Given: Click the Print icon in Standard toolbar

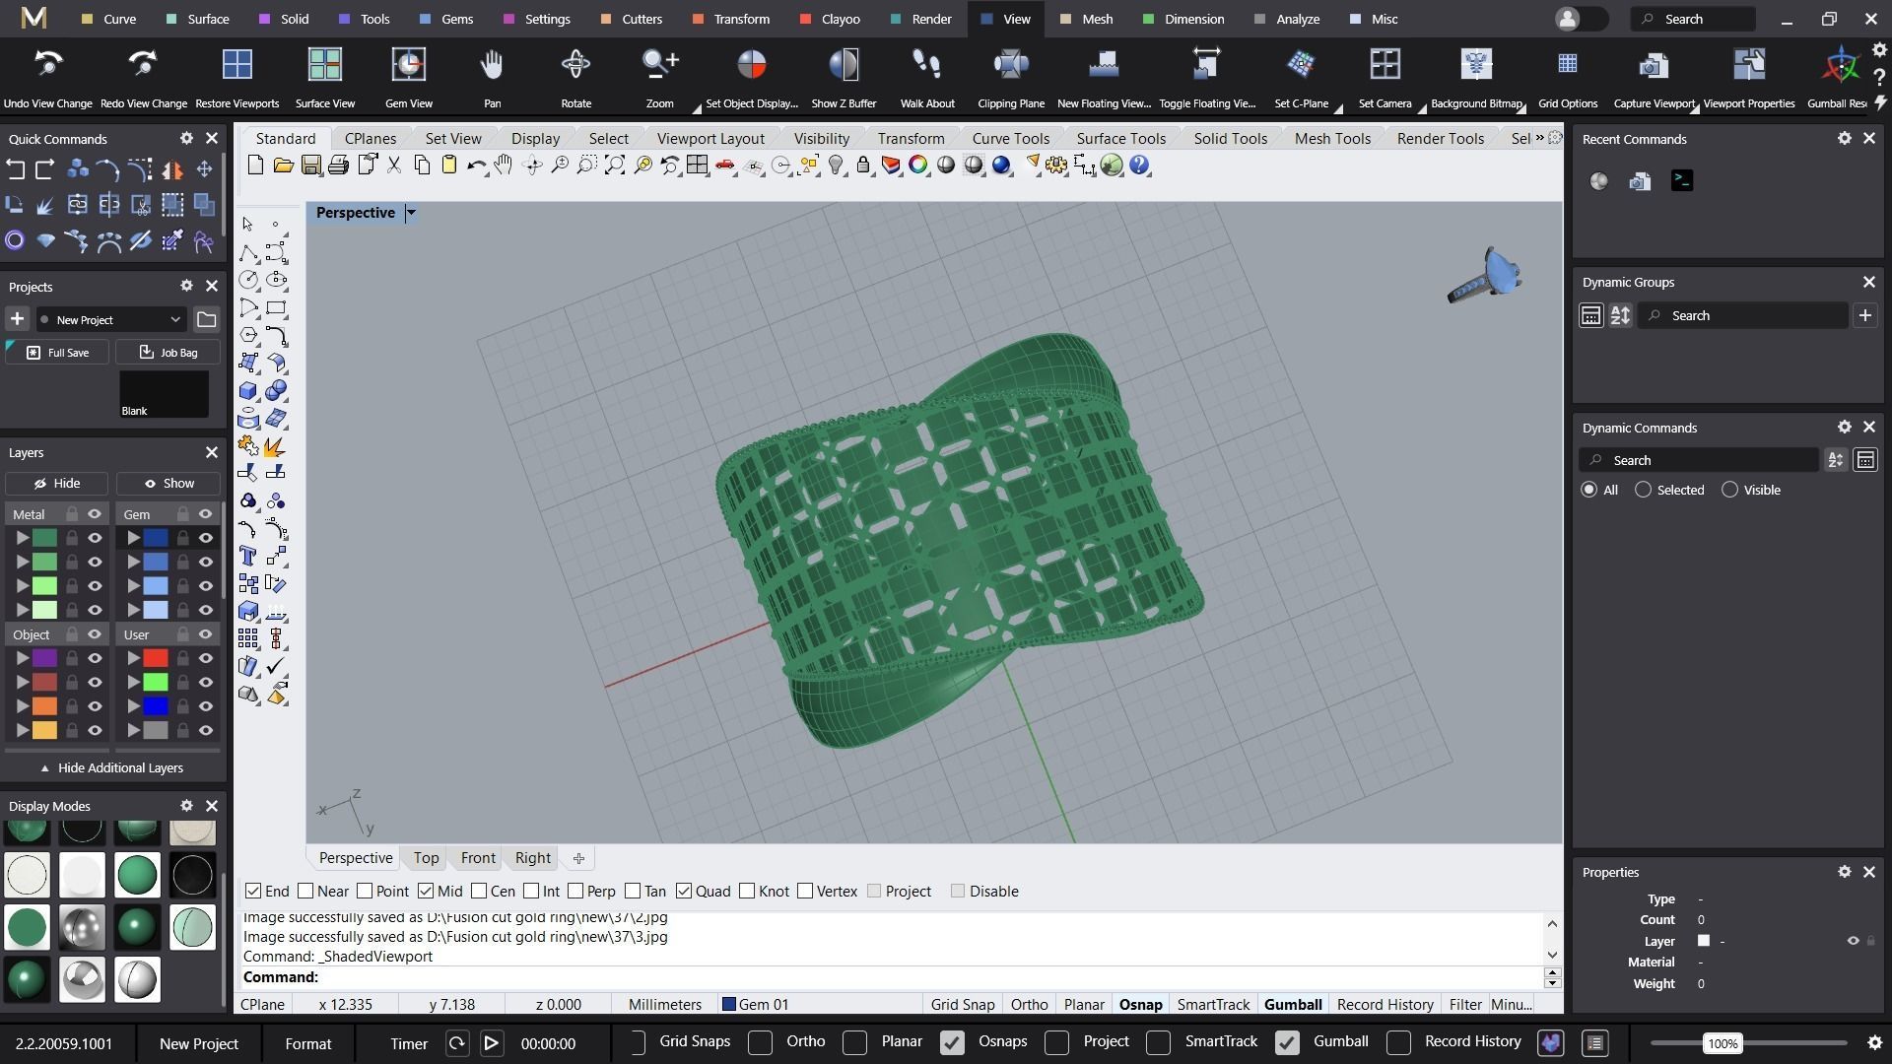Looking at the screenshot, I should [x=338, y=166].
